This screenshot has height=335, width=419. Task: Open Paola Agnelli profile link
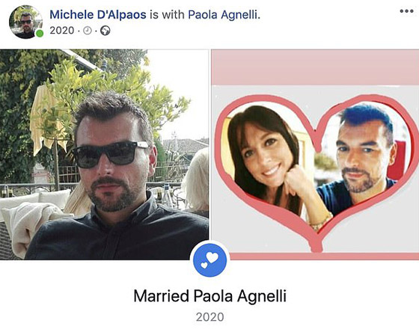pos(224,15)
